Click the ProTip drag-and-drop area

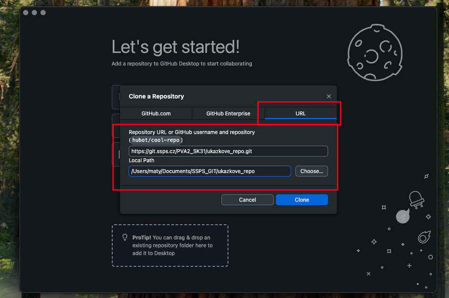click(170, 246)
